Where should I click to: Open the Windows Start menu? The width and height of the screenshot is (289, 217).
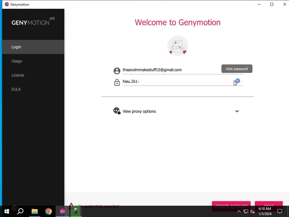point(7,211)
